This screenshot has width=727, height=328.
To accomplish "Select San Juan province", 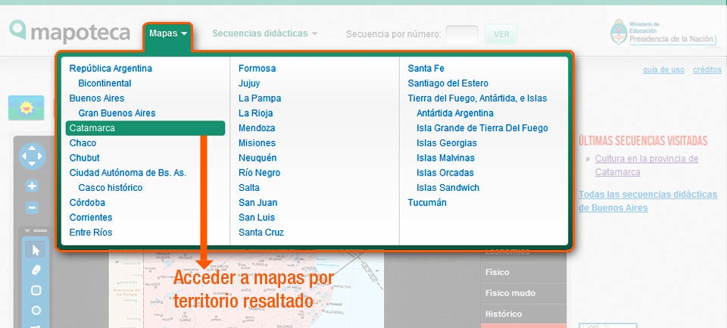I will click(257, 203).
